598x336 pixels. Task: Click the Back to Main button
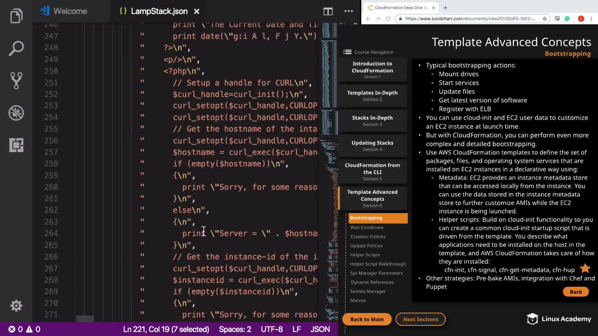[x=367, y=319]
